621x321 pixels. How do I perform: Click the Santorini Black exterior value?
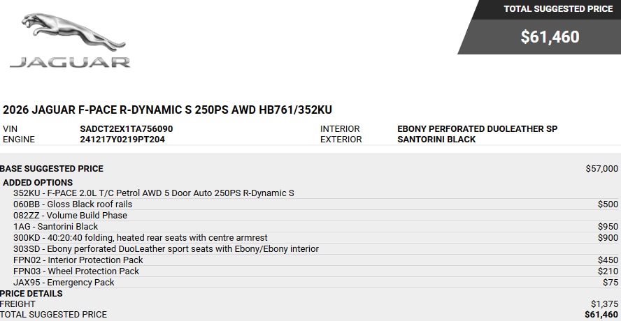436,140
